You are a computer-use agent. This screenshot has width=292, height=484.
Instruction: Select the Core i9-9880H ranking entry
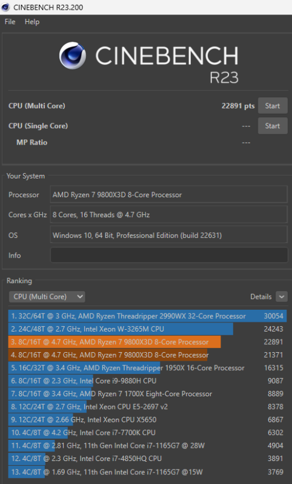(147, 381)
